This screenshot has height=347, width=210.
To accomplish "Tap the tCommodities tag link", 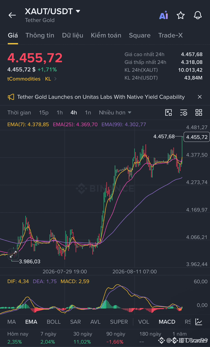I will click(24, 79).
